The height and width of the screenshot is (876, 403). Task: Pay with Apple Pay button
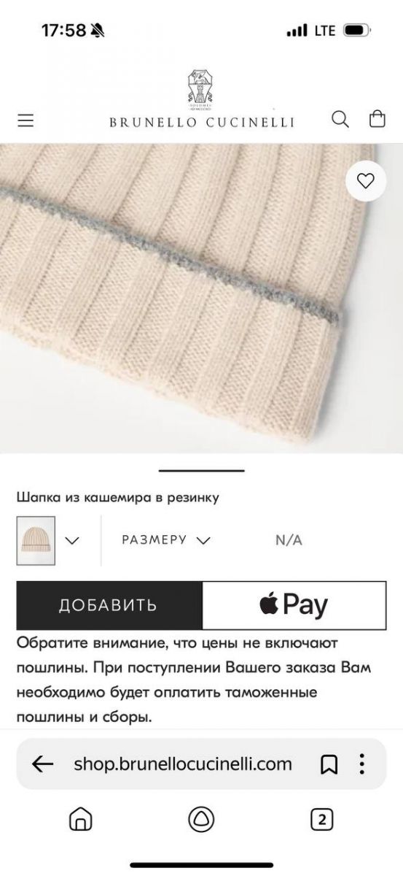click(x=294, y=605)
